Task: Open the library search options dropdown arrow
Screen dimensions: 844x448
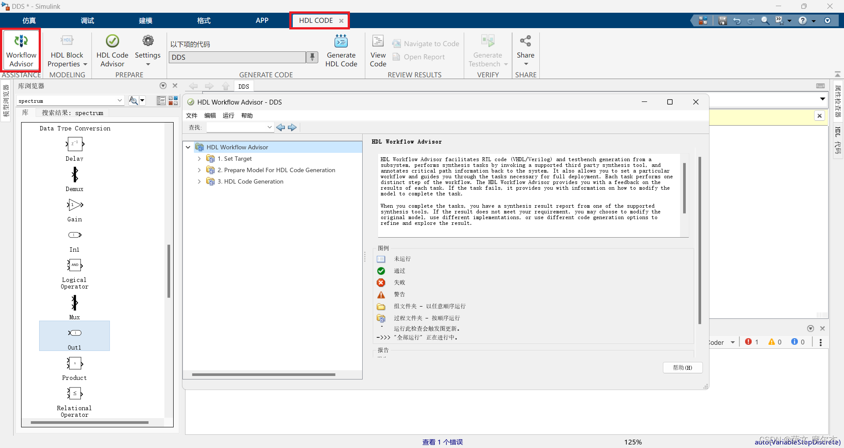Action: (x=142, y=101)
